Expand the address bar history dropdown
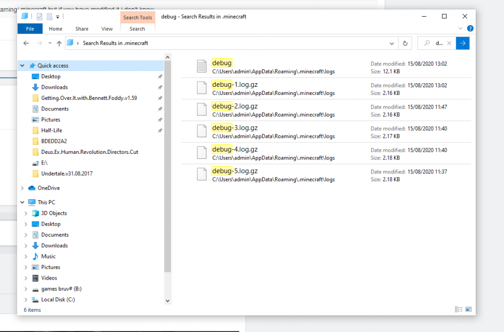This screenshot has height=332, width=504. (x=392, y=43)
